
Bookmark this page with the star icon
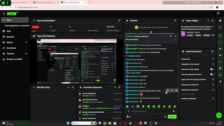pos(211,7)
